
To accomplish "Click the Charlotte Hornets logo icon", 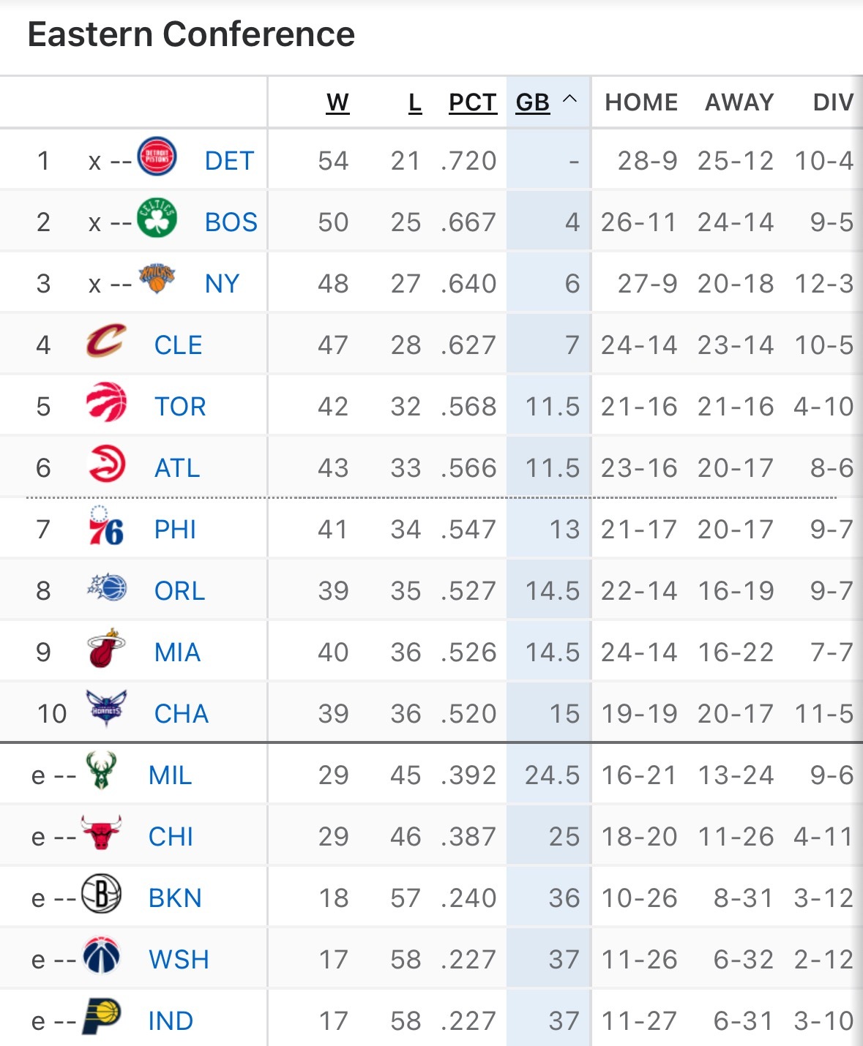I will pyautogui.click(x=106, y=709).
